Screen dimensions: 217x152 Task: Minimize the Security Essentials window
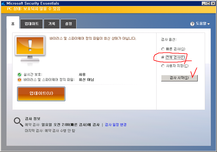(203, 4)
